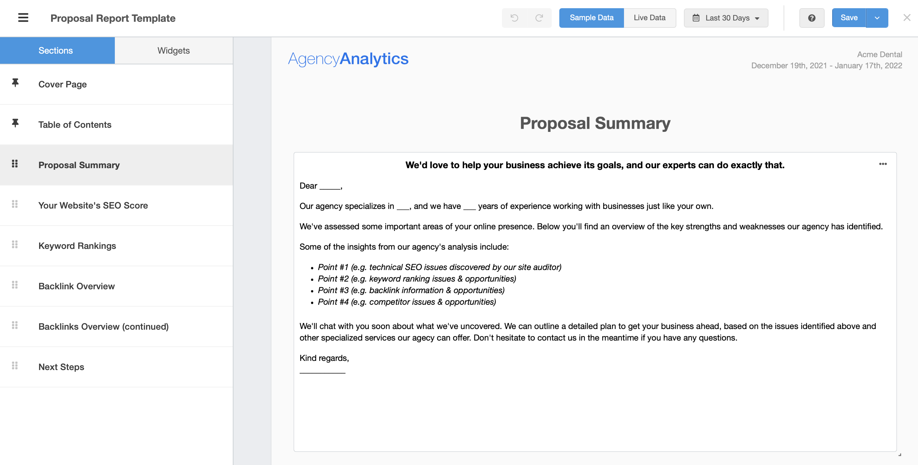Click the redo arrow icon
The image size is (918, 465).
pyautogui.click(x=539, y=18)
